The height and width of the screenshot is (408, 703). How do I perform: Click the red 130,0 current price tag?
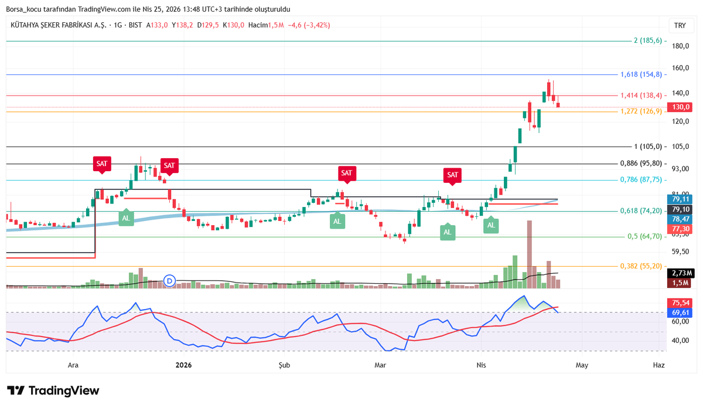[x=681, y=107]
